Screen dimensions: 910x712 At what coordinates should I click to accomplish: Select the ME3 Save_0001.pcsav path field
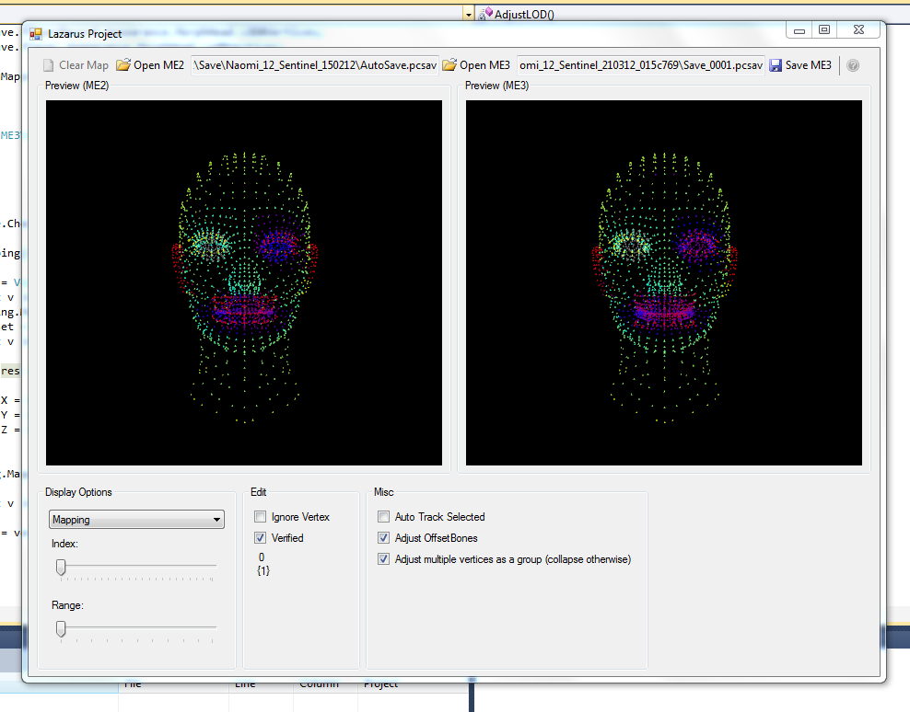point(640,65)
